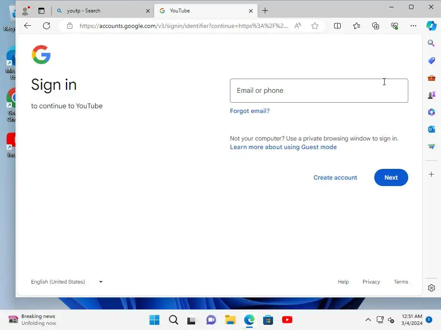This screenshot has height=330, width=441.
Task: Click the address bar URL
Action: pyautogui.click(x=183, y=26)
